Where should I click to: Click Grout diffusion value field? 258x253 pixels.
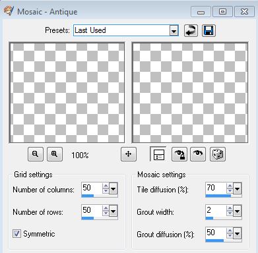tap(216, 233)
